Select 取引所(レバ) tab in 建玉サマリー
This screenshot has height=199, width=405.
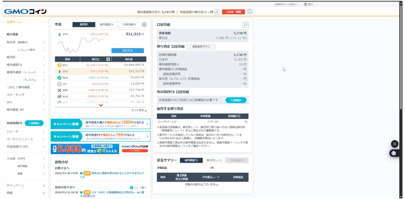[214, 160]
